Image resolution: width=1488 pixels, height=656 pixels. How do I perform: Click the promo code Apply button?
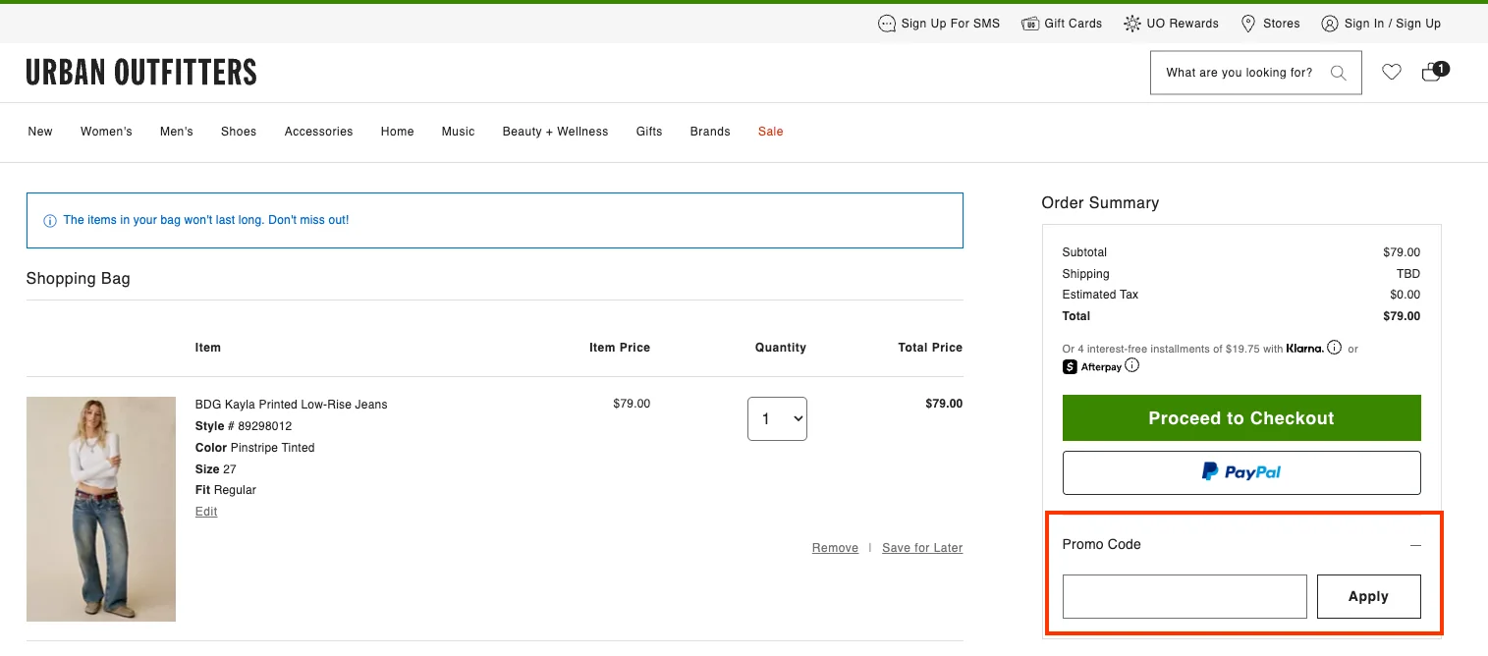point(1368,596)
